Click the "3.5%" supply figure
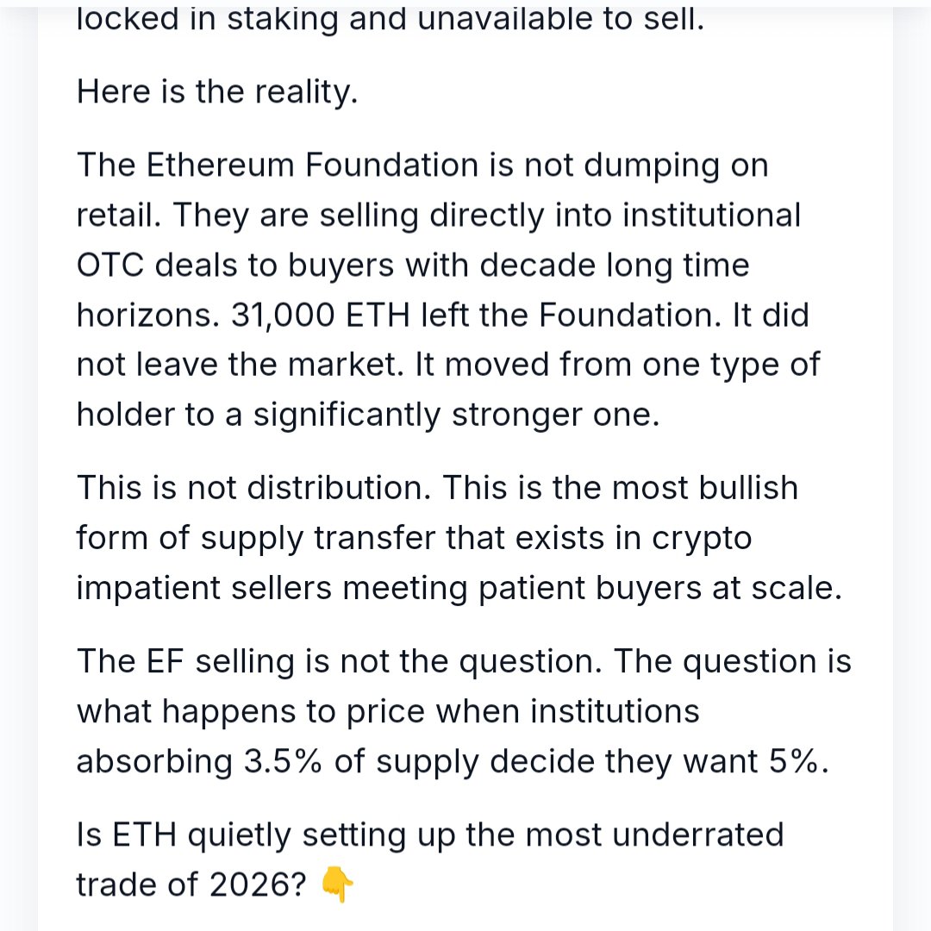The width and height of the screenshot is (931, 931). click(278, 761)
